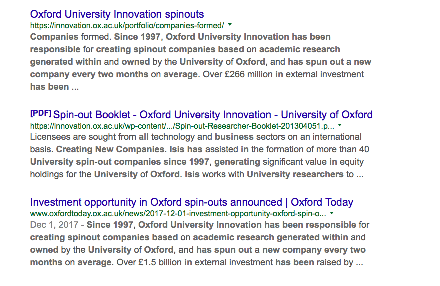This screenshot has width=440, height=286.
Task: Expand the arrow beside the companies-formed URL
Action: point(230,24)
